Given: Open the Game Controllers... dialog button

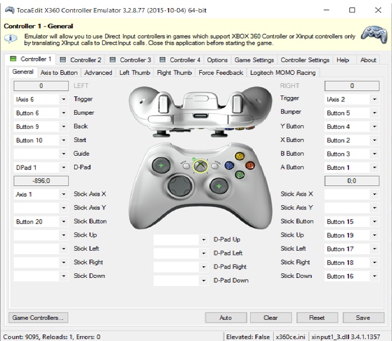Looking at the screenshot, I should pos(38,318).
